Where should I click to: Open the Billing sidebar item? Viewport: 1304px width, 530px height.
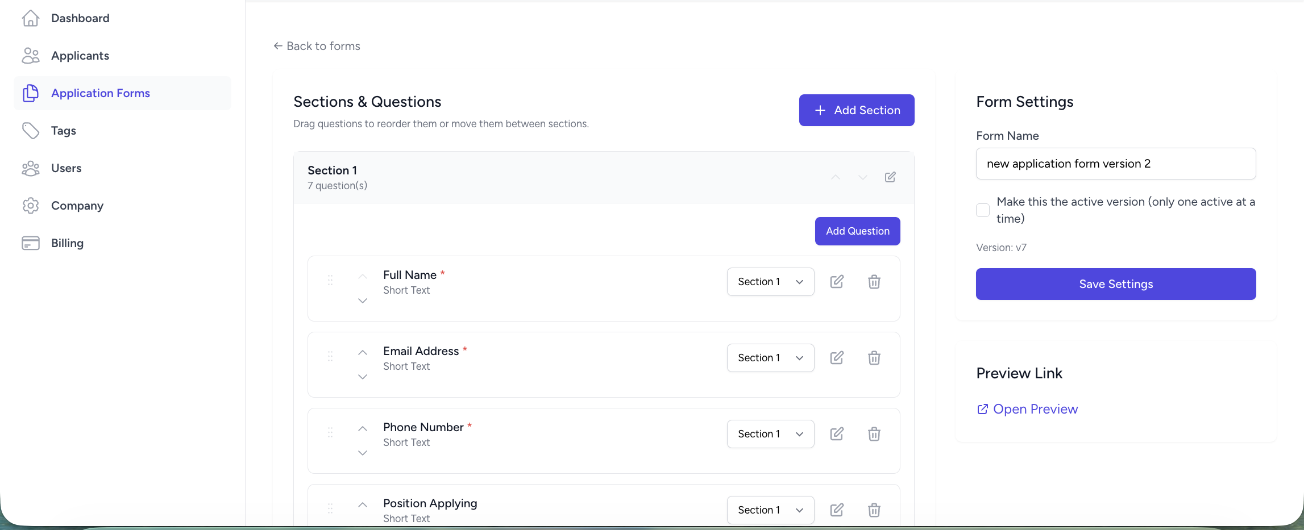pyautogui.click(x=67, y=243)
